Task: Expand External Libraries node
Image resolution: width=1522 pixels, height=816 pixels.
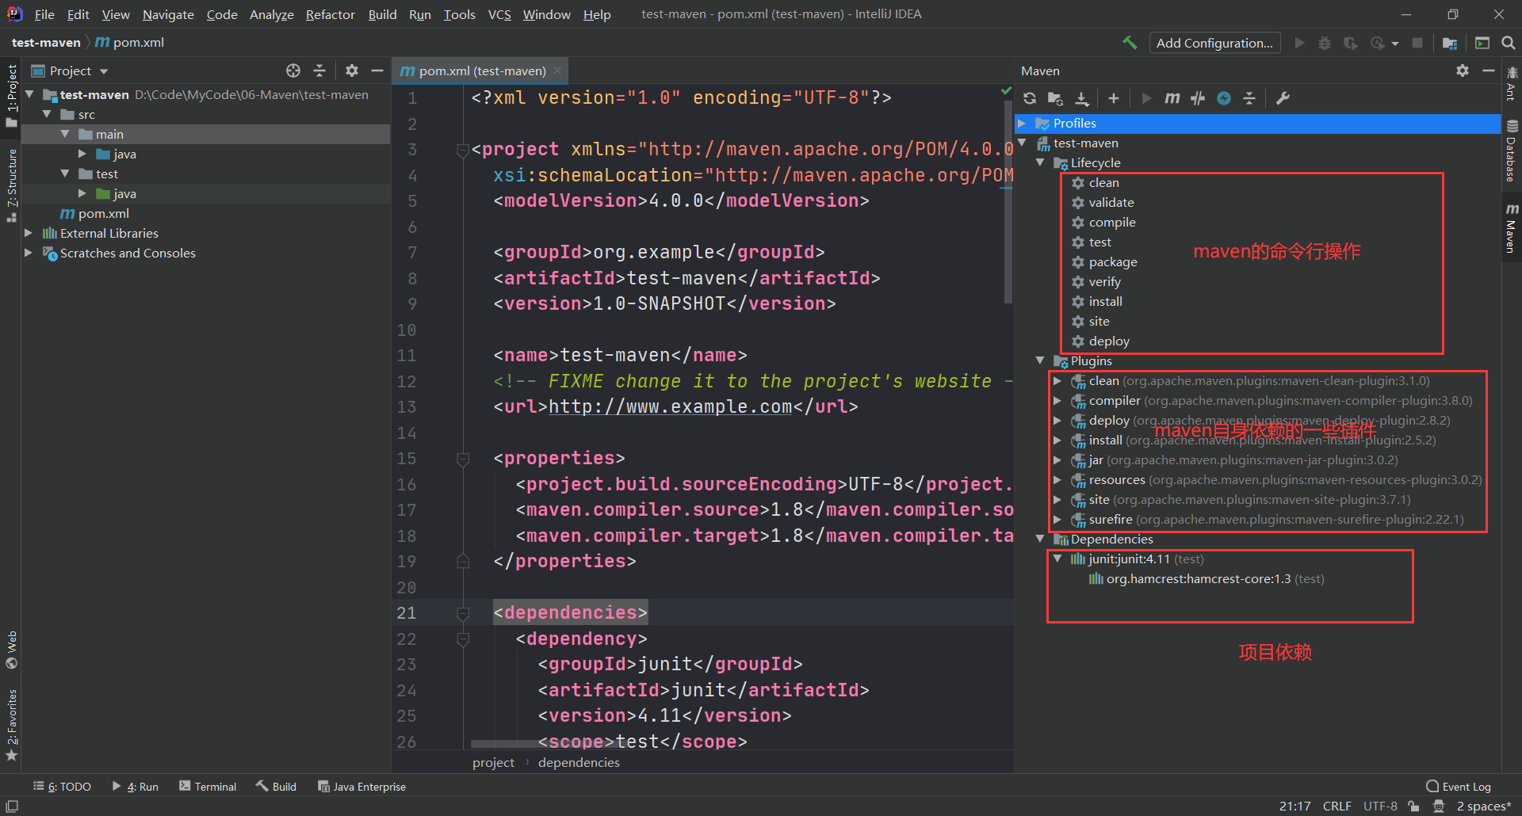Action: point(29,233)
